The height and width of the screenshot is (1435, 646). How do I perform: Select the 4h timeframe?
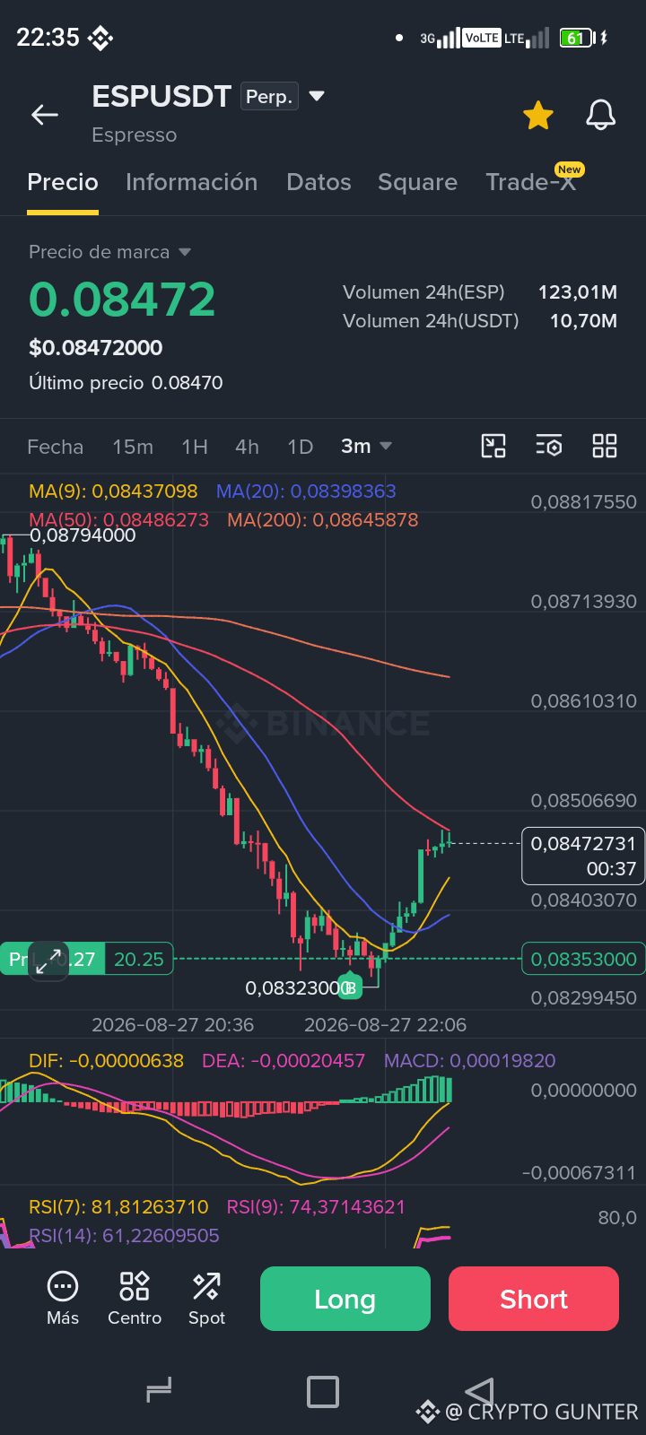[x=247, y=447]
